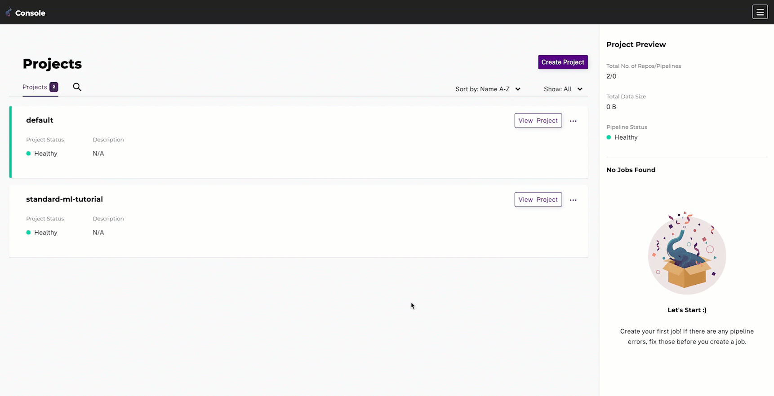Click the No Jobs Found heading
The width and height of the screenshot is (774, 396).
click(631, 170)
